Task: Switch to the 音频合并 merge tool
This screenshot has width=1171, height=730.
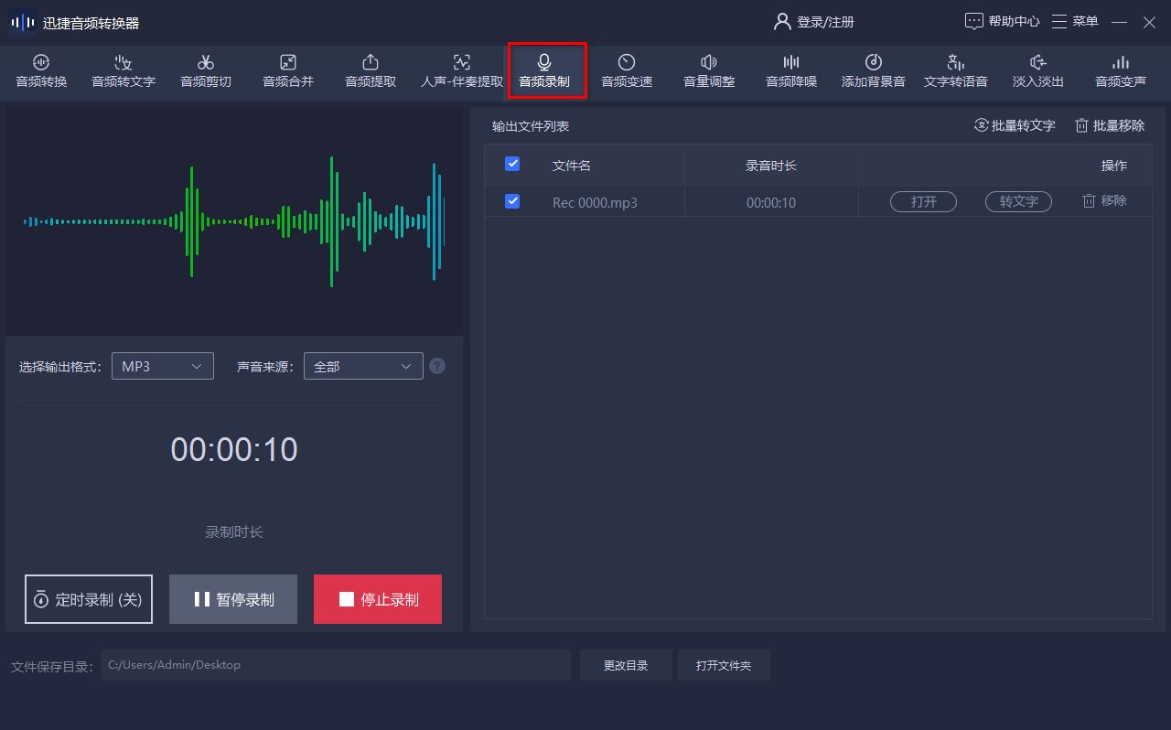Action: click(x=287, y=71)
